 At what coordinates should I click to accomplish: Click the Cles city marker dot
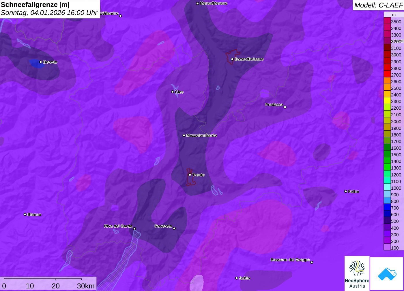click(x=173, y=92)
